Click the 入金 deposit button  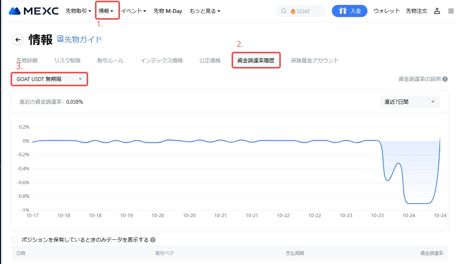(349, 11)
